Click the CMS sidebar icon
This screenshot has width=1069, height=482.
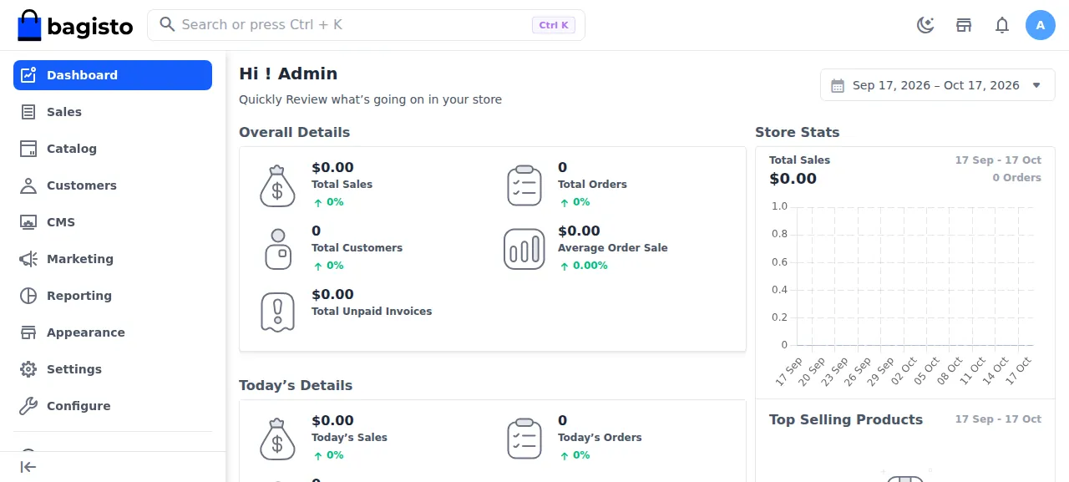(28, 222)
